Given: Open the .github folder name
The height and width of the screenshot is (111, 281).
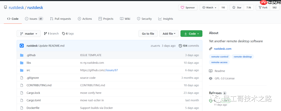Looking at the screenshot, I should click(x=31, y=55).
